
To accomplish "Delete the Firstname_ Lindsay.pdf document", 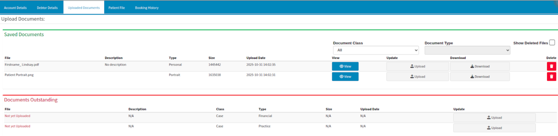I will [x=551, y=66].
